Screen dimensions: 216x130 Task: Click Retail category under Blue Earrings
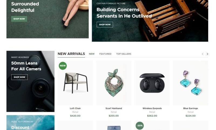coord(191,112)
